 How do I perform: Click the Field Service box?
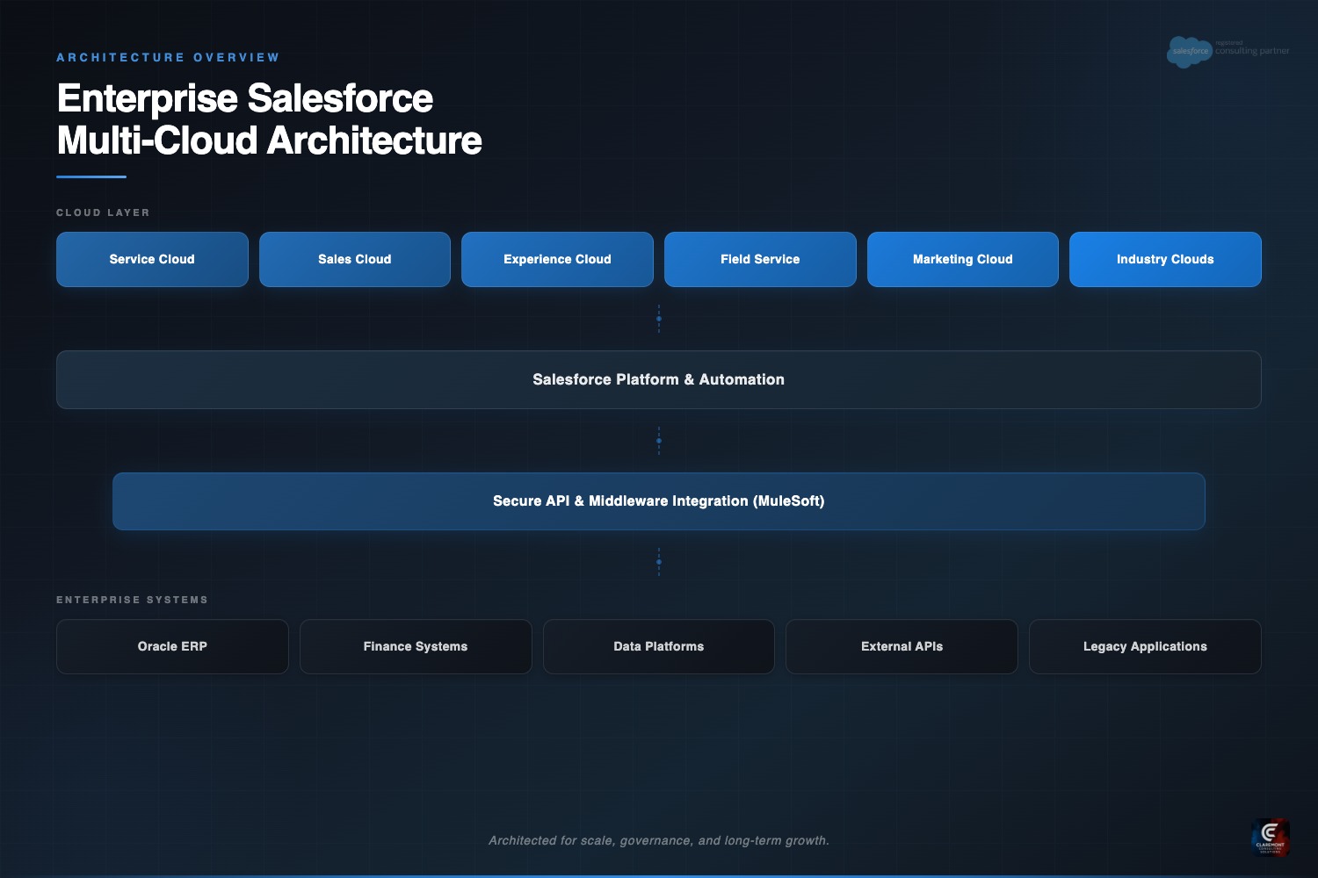(x=760, y=259)
